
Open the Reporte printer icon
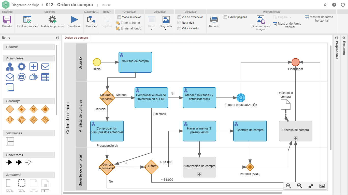point(214,20)
